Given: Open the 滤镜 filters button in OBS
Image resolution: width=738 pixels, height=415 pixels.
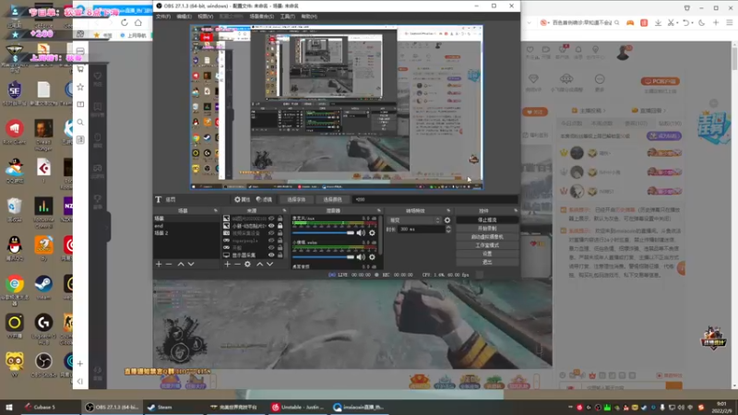Looking at the screenshot, I should tap(264, 199).
